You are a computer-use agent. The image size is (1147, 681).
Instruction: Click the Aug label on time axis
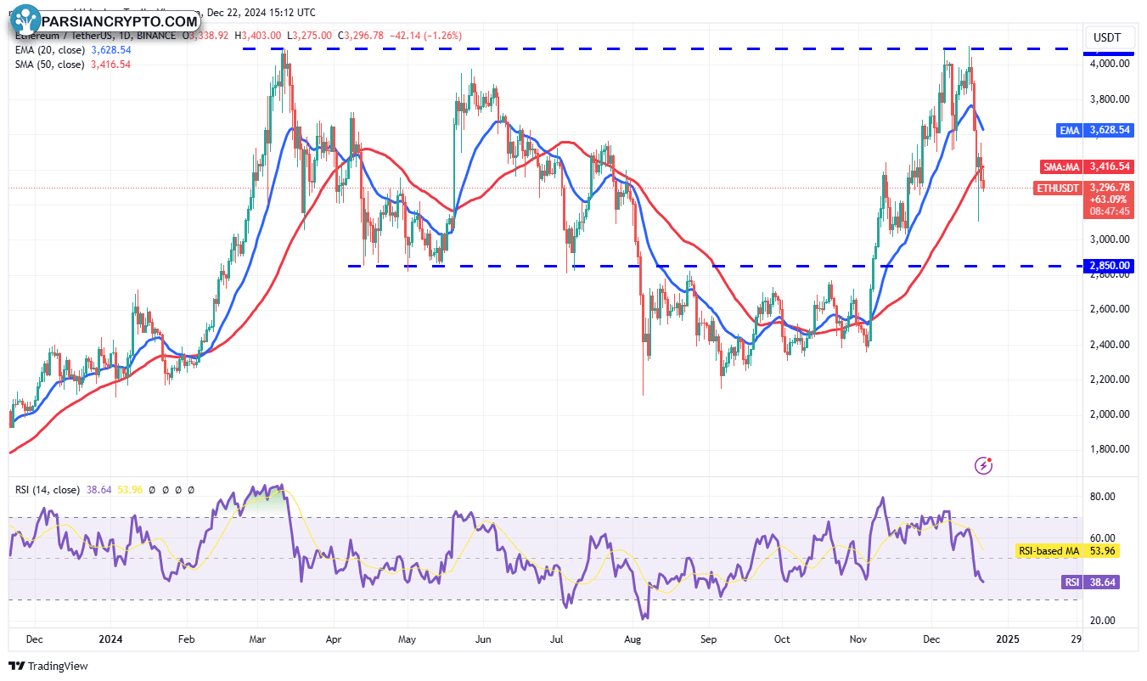[x=633, y=638]
